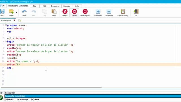Click the Undo arrow icon
181x102 pixels.
24,11
